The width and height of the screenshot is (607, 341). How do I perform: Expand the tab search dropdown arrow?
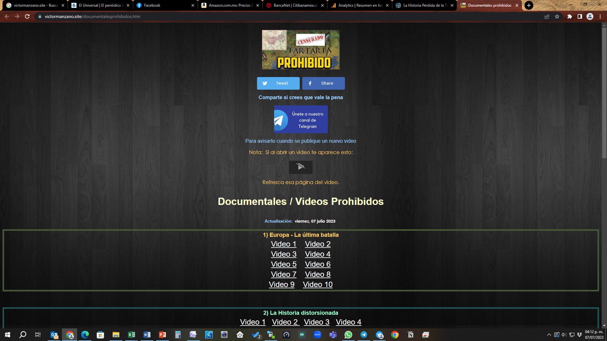point(556,5)
